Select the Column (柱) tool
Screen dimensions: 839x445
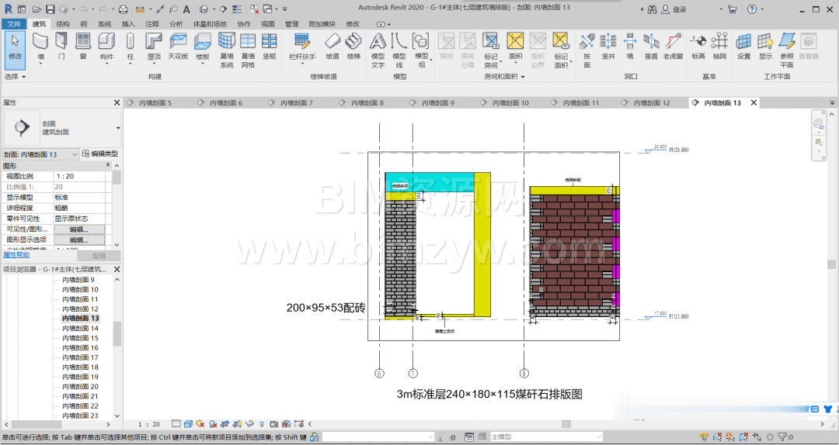[130, 47]
